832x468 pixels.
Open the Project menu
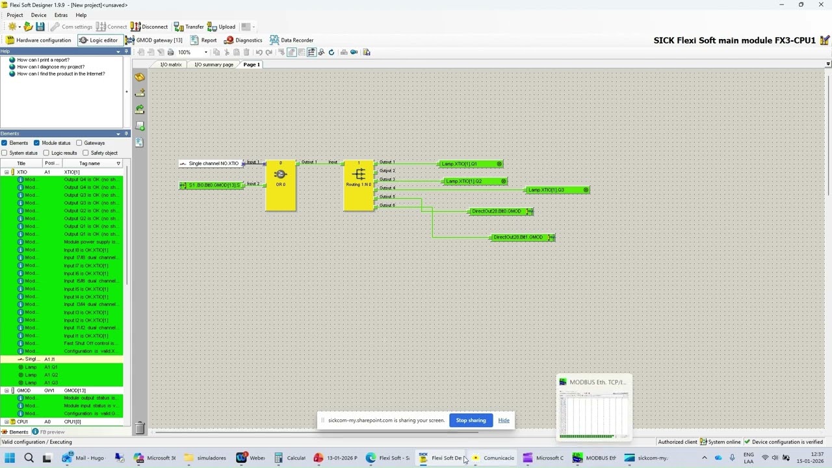pos(15,15)
